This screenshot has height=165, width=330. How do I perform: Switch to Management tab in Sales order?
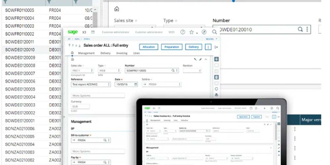86,53
